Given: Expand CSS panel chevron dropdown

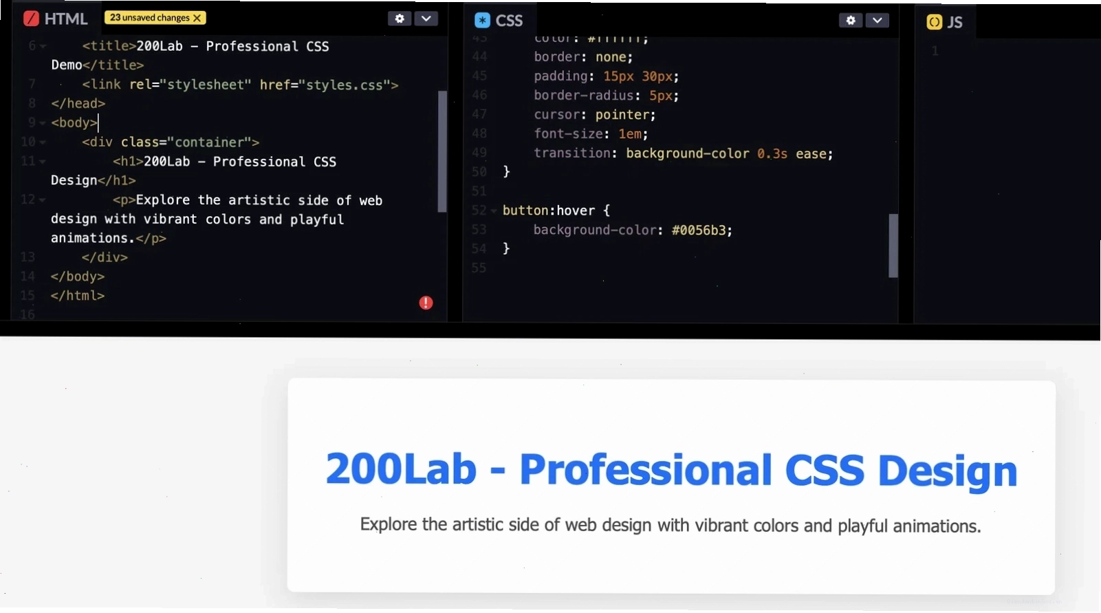Looking at the screenshot, I should [877, 21].
